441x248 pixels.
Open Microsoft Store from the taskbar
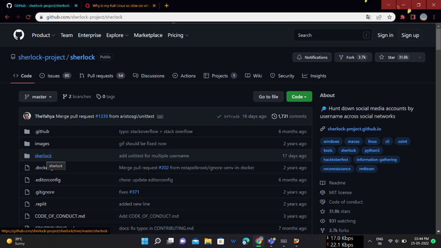221,241
